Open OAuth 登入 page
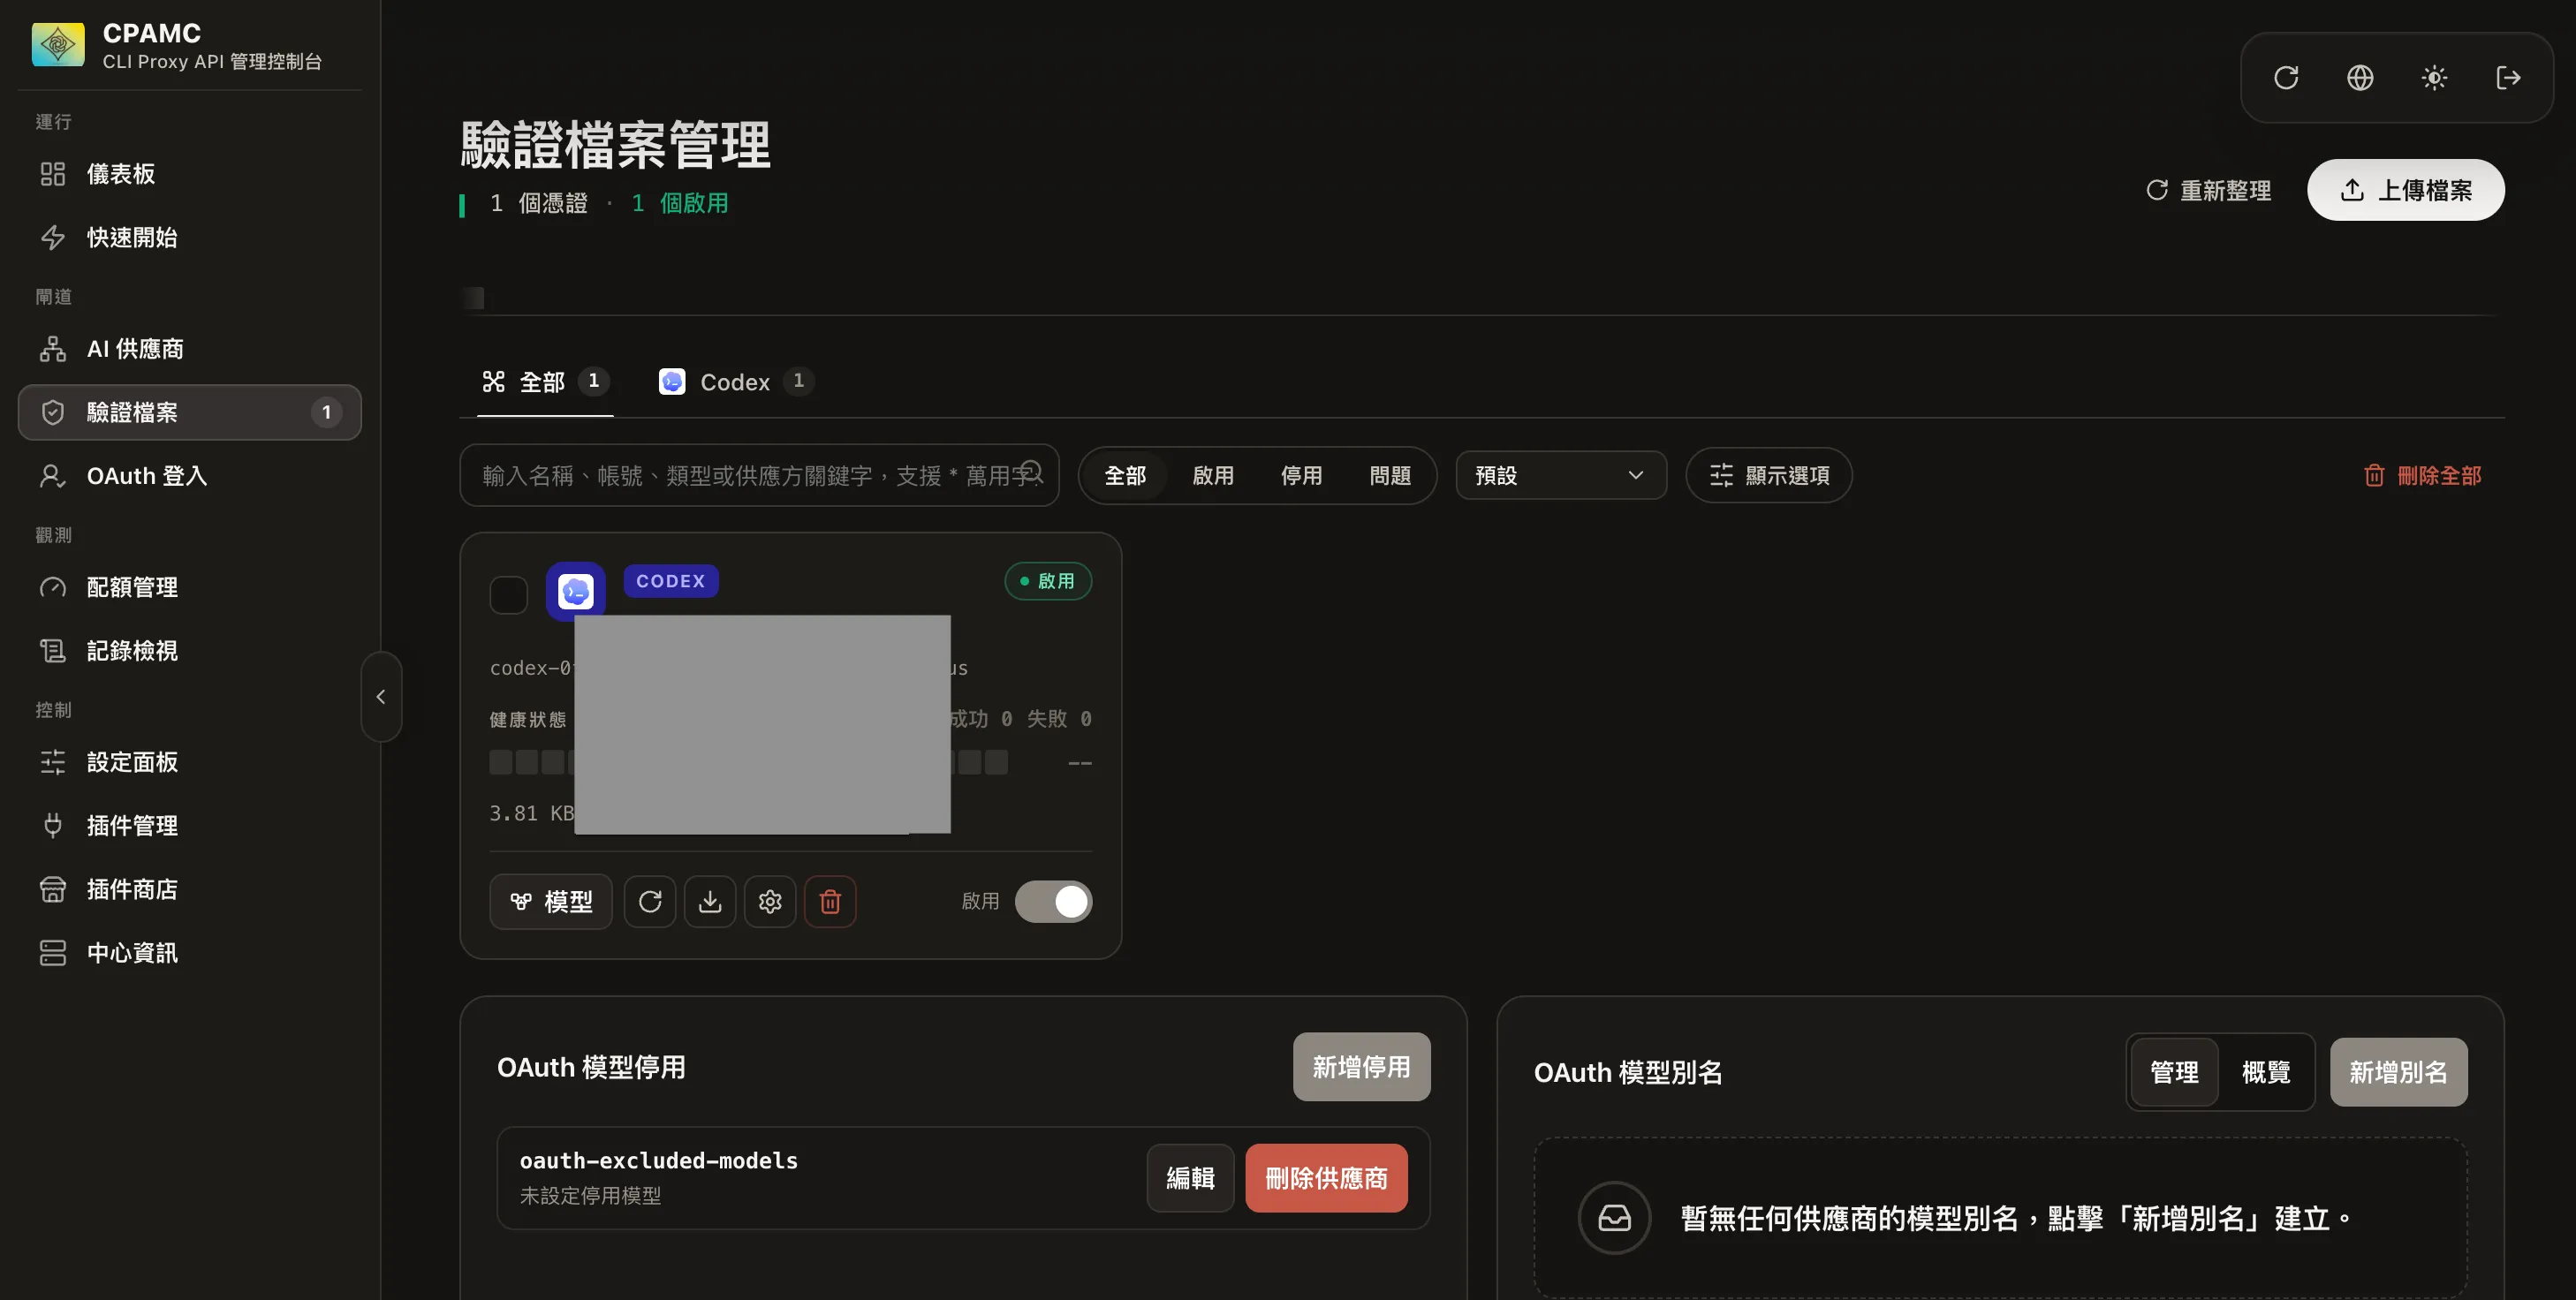Image resolution: width=2576 pixels, height=1300 pixels. (190, 476)
